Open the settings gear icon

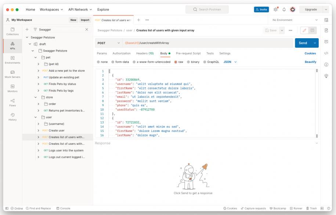[275, 10]
